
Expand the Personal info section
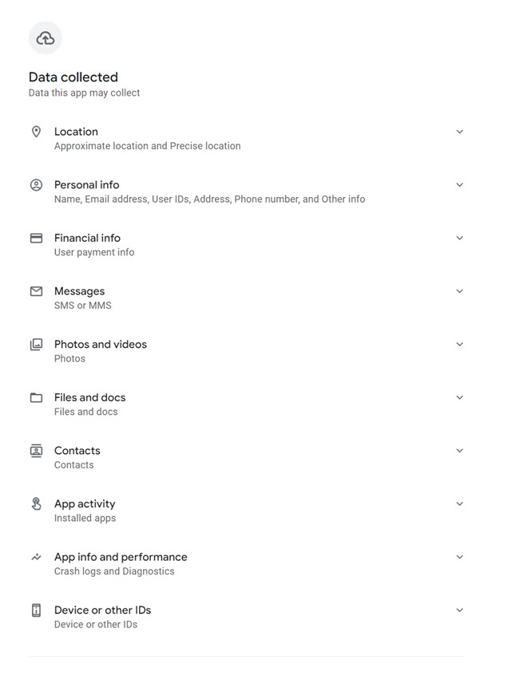point(460,184)
